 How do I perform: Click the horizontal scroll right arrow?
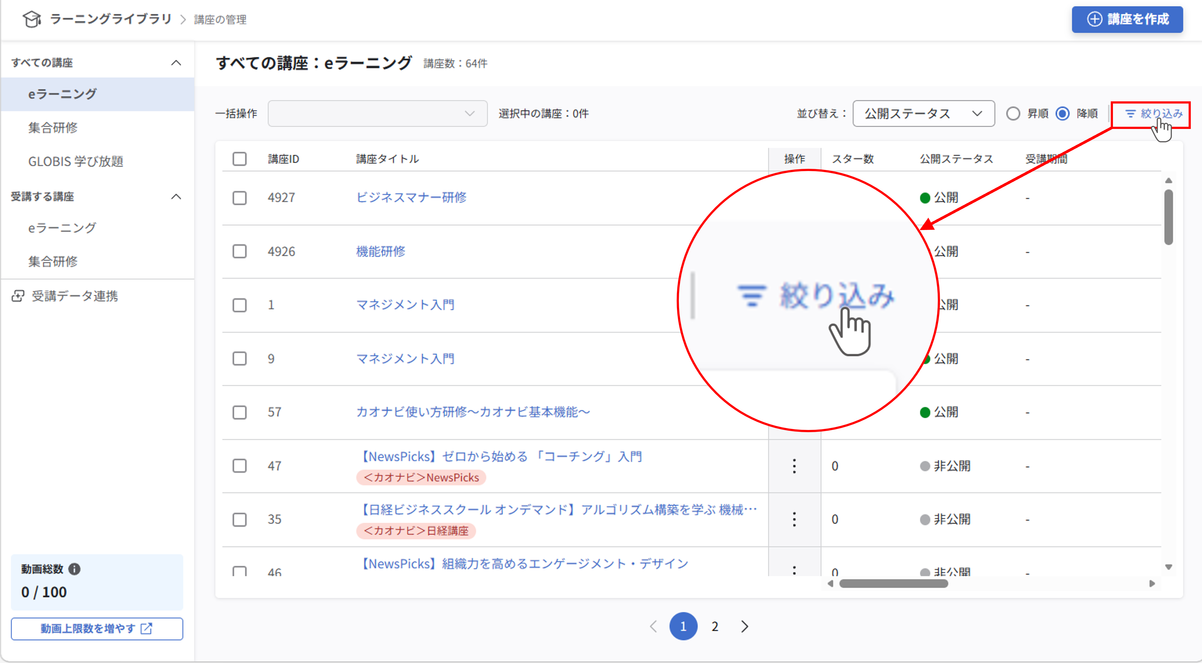pyautogui.click(x=1152, y=583)
